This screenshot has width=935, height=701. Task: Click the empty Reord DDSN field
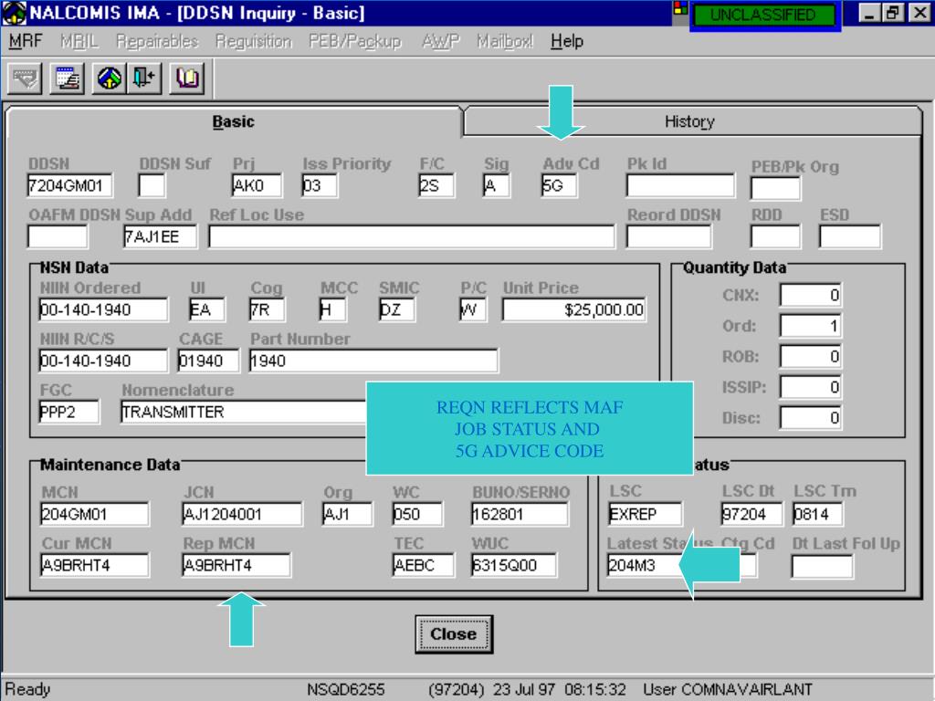click(668, 236)
